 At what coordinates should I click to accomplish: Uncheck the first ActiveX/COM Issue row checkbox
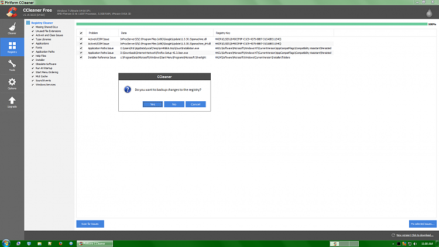coord(81,39)
